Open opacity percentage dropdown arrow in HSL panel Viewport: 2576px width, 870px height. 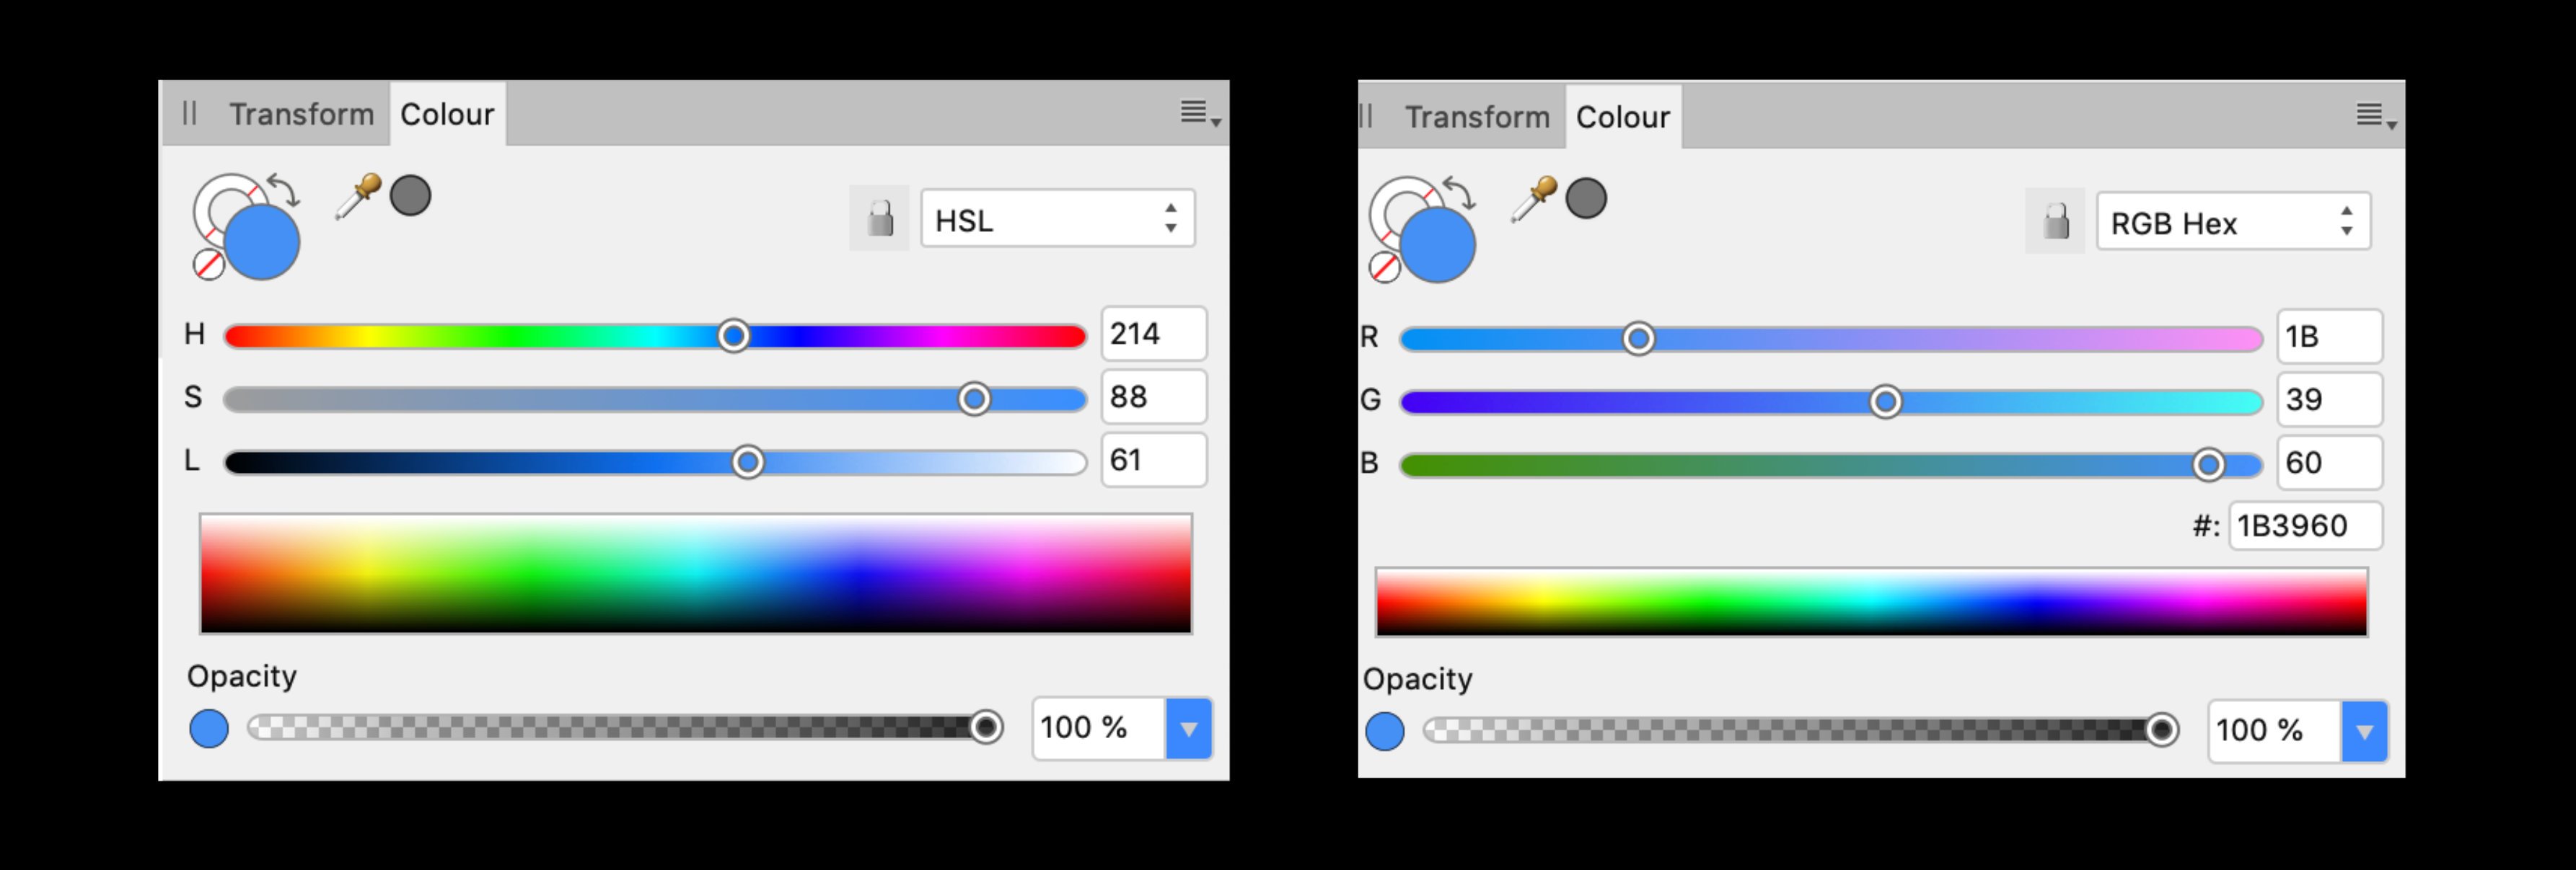(1188, 728)
